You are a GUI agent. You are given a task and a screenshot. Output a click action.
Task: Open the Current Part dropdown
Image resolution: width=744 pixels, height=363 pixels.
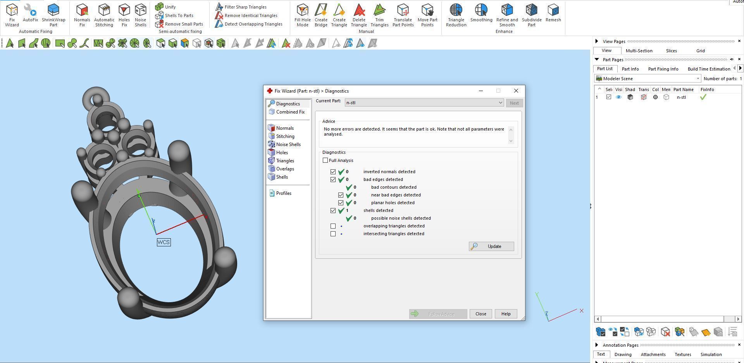click(x=424, y=103)
